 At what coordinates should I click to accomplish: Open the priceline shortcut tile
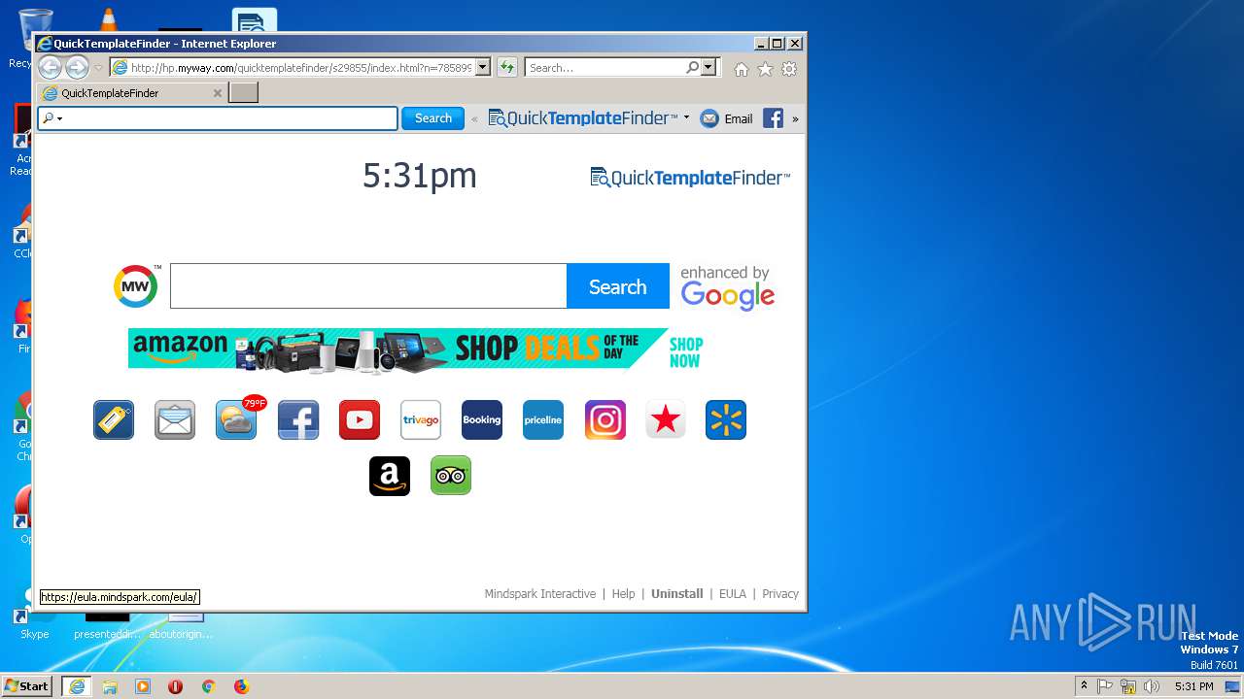pos(543,419)
